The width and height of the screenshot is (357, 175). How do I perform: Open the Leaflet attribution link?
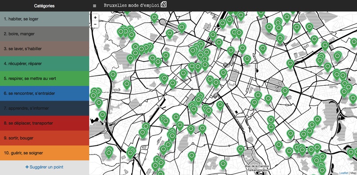(344, 173)
